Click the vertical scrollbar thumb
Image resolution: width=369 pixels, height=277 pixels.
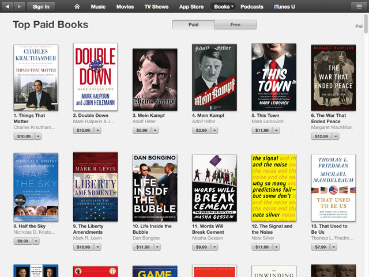[366, 24]
